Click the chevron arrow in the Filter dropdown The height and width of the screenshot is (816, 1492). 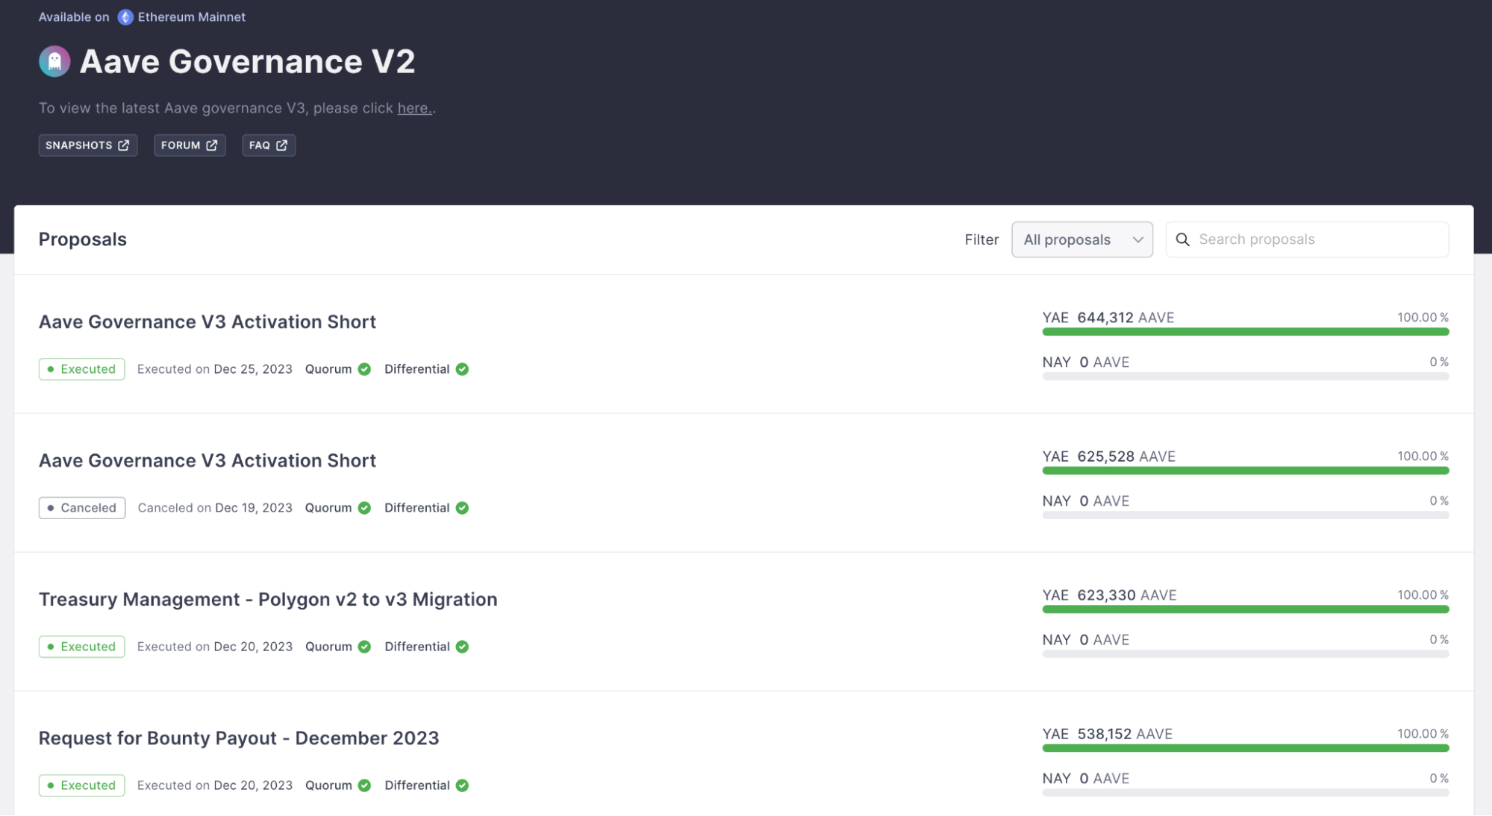pyautogui.click(x=1137, y=239)
